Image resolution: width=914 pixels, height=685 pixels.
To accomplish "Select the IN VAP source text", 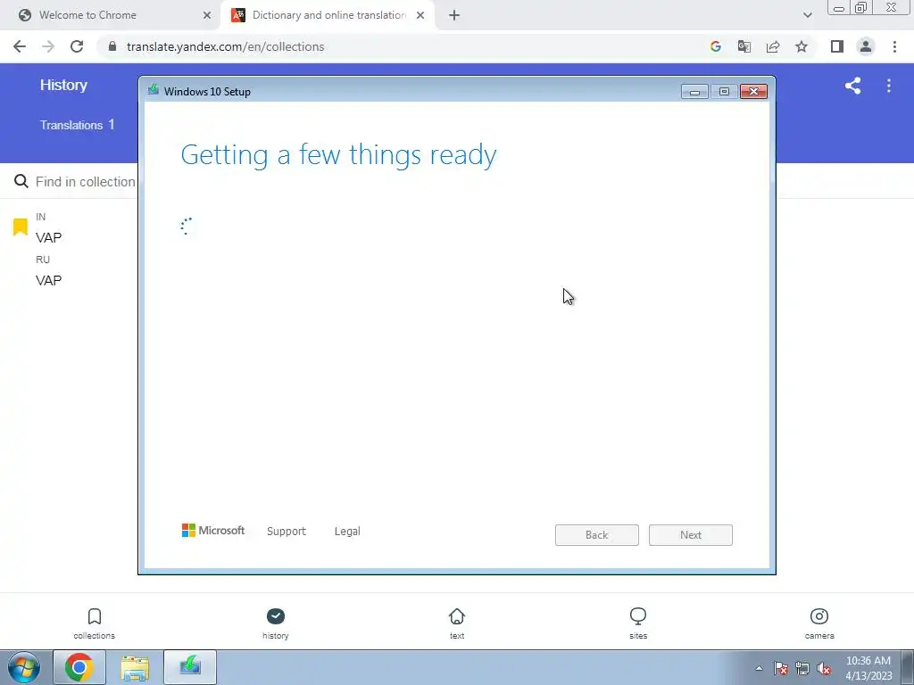I will click(48, 237).
